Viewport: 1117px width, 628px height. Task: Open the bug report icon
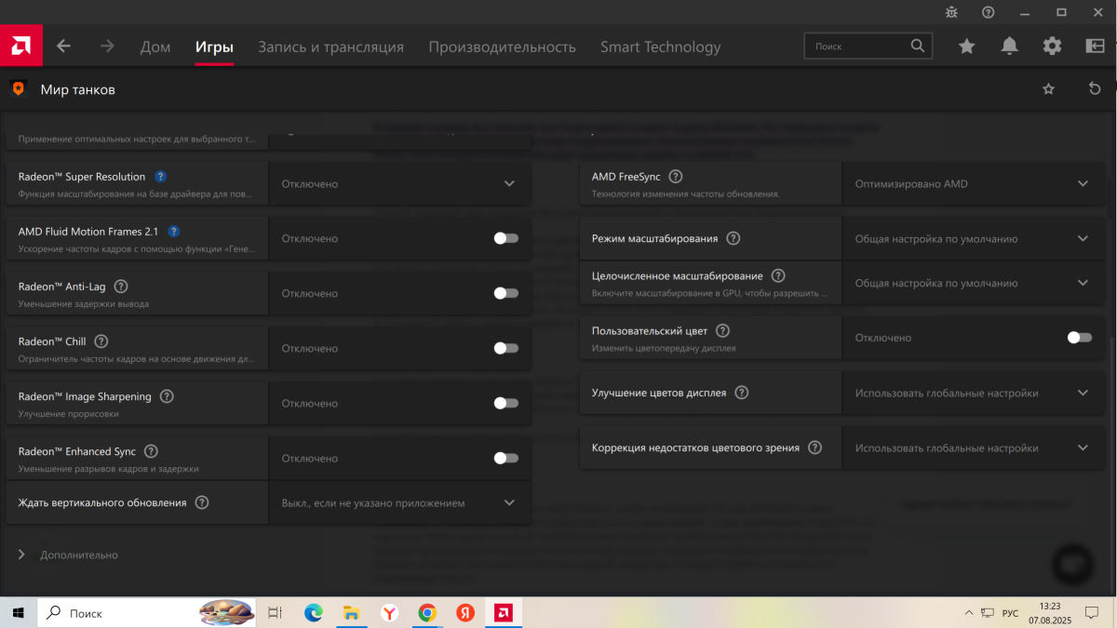pos(950,12)
